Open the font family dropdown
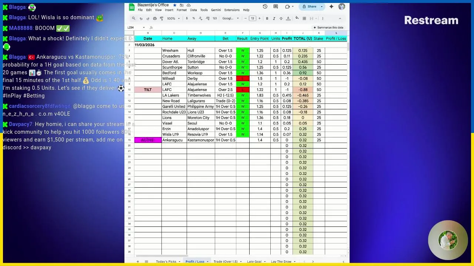 [x=231, y=18]
